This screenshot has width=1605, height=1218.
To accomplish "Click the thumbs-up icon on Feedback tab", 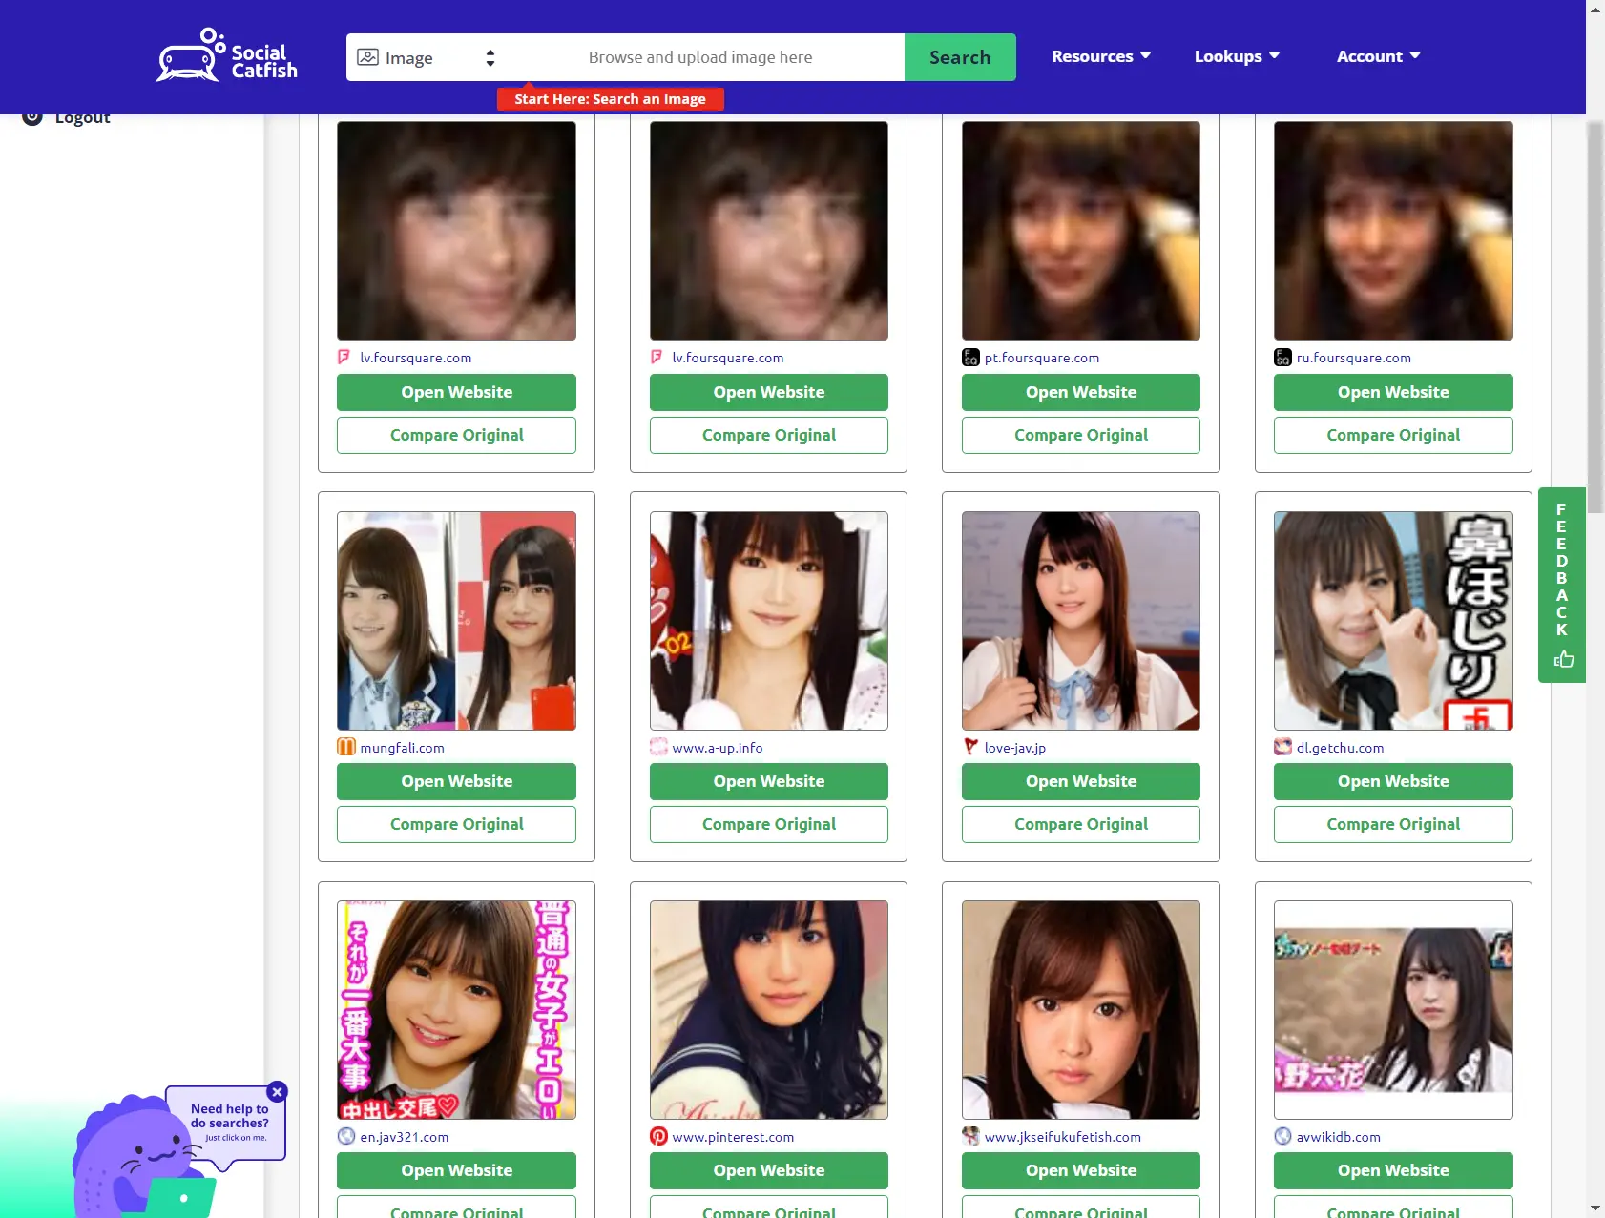I will 1563,659.
